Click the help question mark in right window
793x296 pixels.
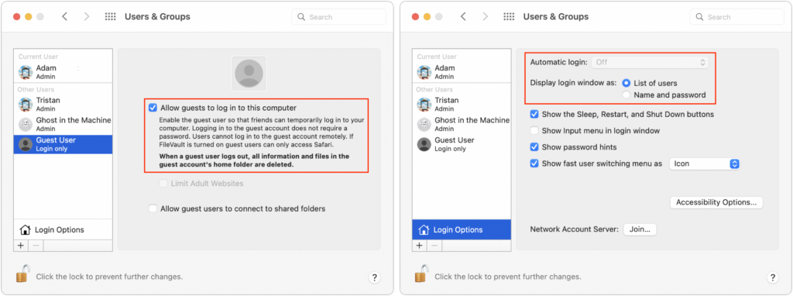pyautogui.click(x=772, y=277)
